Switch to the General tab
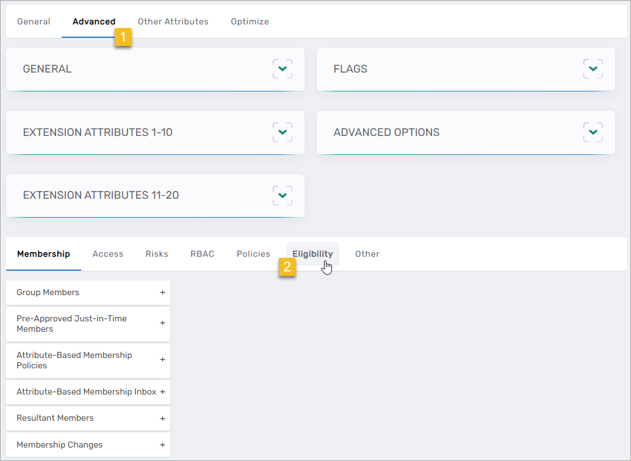The height and width of the screenshot is (461, 631). pyautogui.click(x=34, y=21)
